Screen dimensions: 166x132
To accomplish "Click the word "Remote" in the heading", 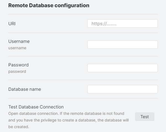I will tap(17, 5).
